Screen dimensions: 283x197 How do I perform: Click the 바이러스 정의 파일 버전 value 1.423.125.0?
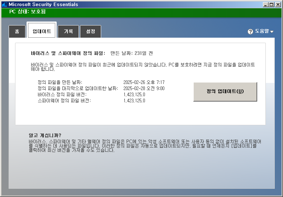[134, 95]
